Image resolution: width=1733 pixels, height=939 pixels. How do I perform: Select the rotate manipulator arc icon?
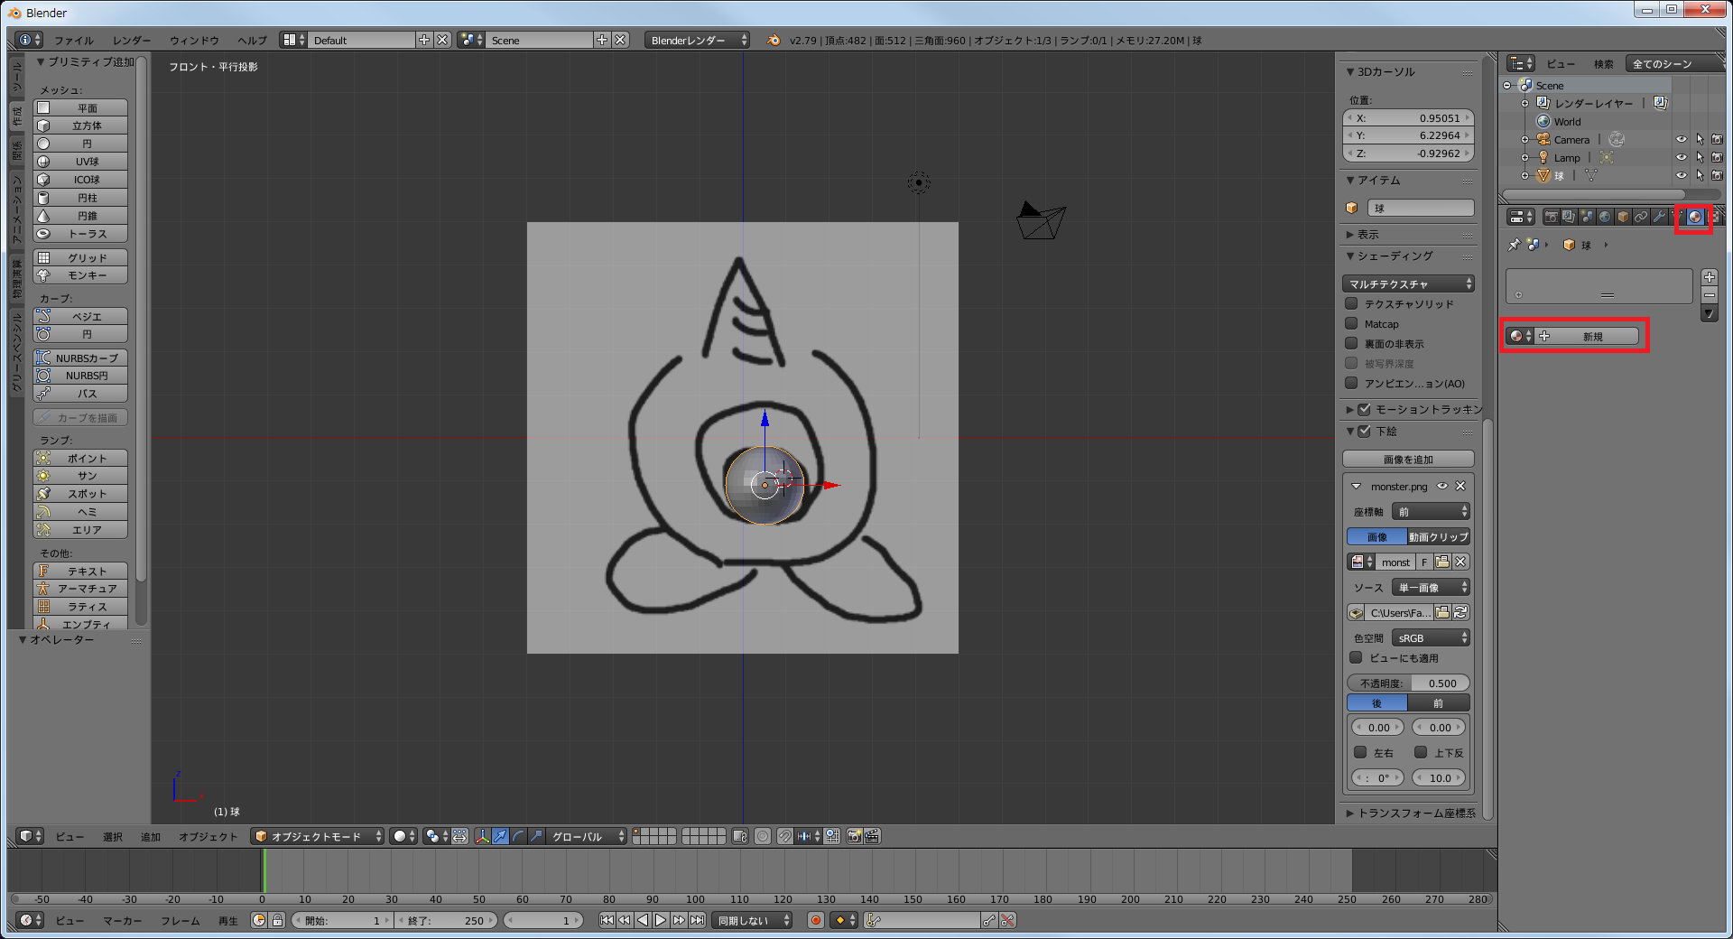(x=518, y=837)
